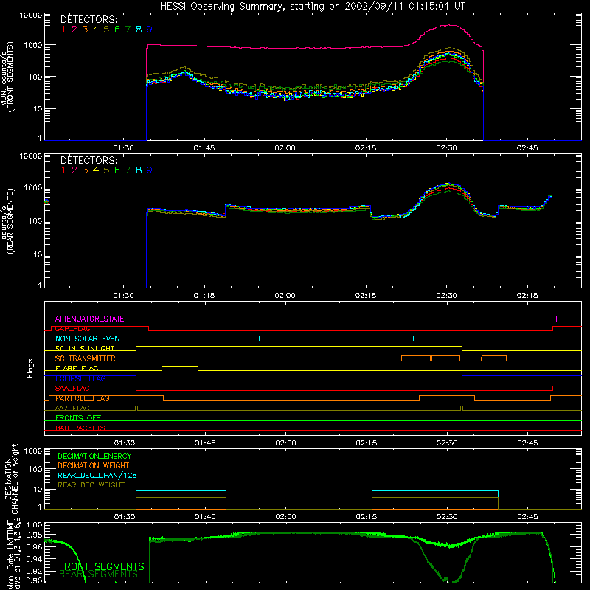Click the 100 y-axis value of rear segments plot
Screen dimensions: 590x590
click(35, 221)
